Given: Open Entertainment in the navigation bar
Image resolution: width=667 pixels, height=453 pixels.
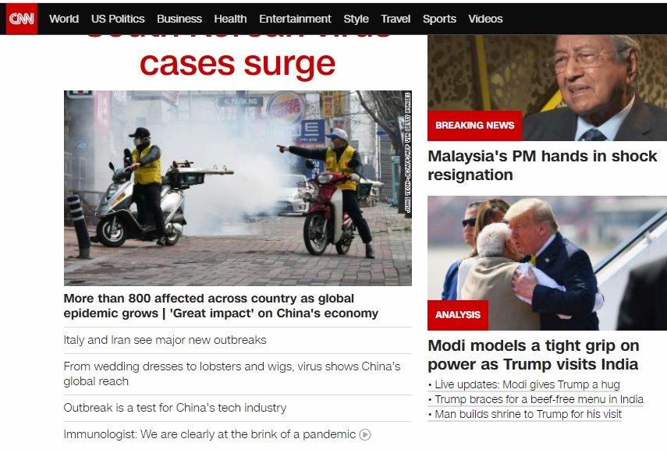Looking at the screenshot, I should (x=295, y=19).
